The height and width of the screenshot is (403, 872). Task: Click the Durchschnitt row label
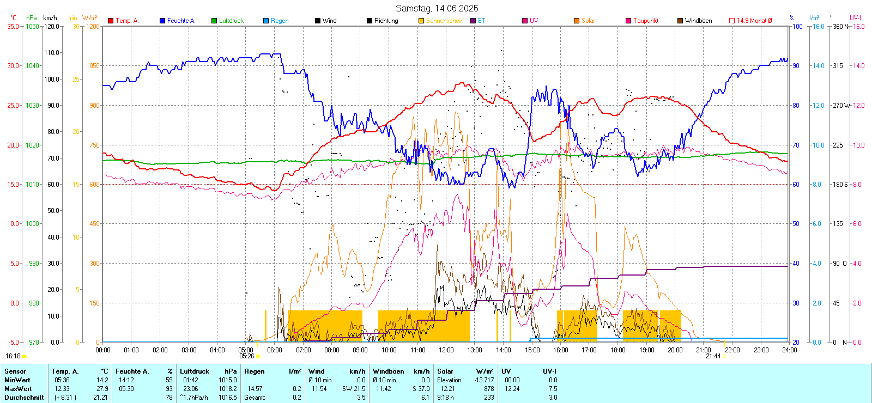[x=24, y=398]
